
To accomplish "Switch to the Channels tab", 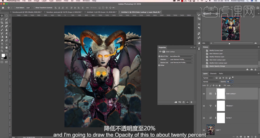I will (213, 73).
